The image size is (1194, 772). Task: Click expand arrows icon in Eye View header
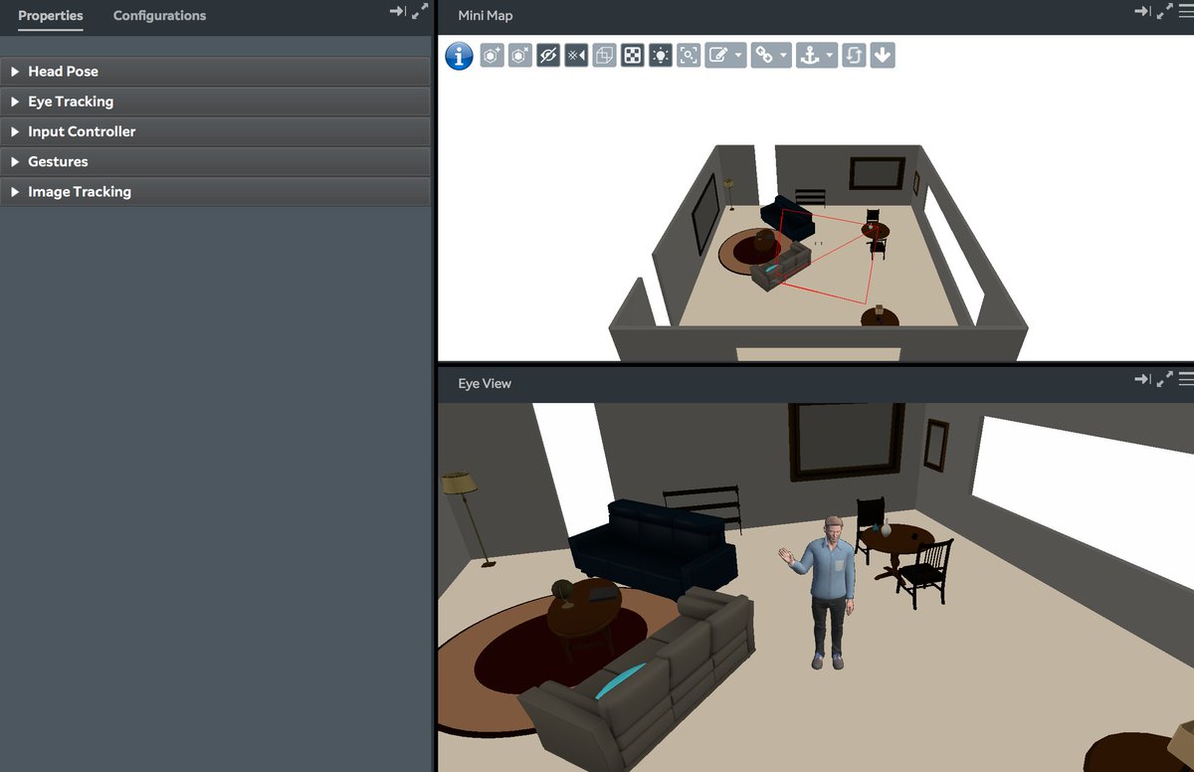[1164, 379]
